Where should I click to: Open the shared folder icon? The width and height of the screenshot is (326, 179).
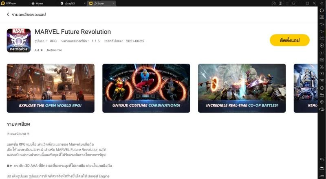[x=322, y=95]
